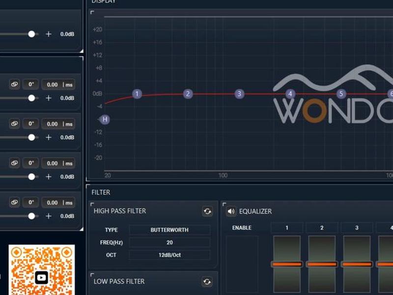Click the link icon in the topmost channel row
Viewport: 393px width, 295px height.
coord(14,85)
